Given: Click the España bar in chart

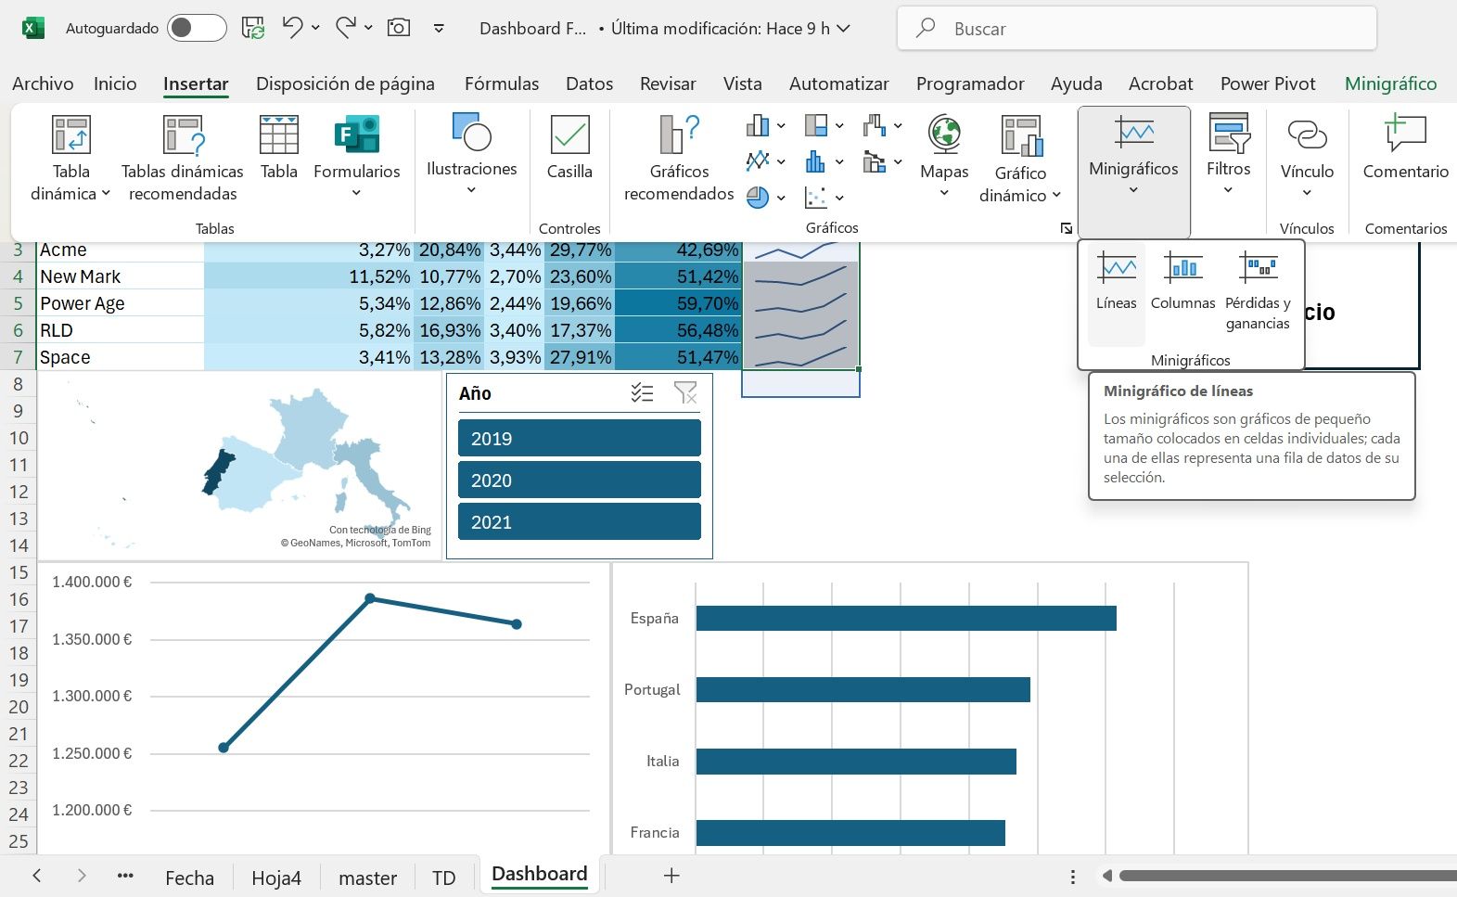Looking at the screenshot, I should (906, 618).
